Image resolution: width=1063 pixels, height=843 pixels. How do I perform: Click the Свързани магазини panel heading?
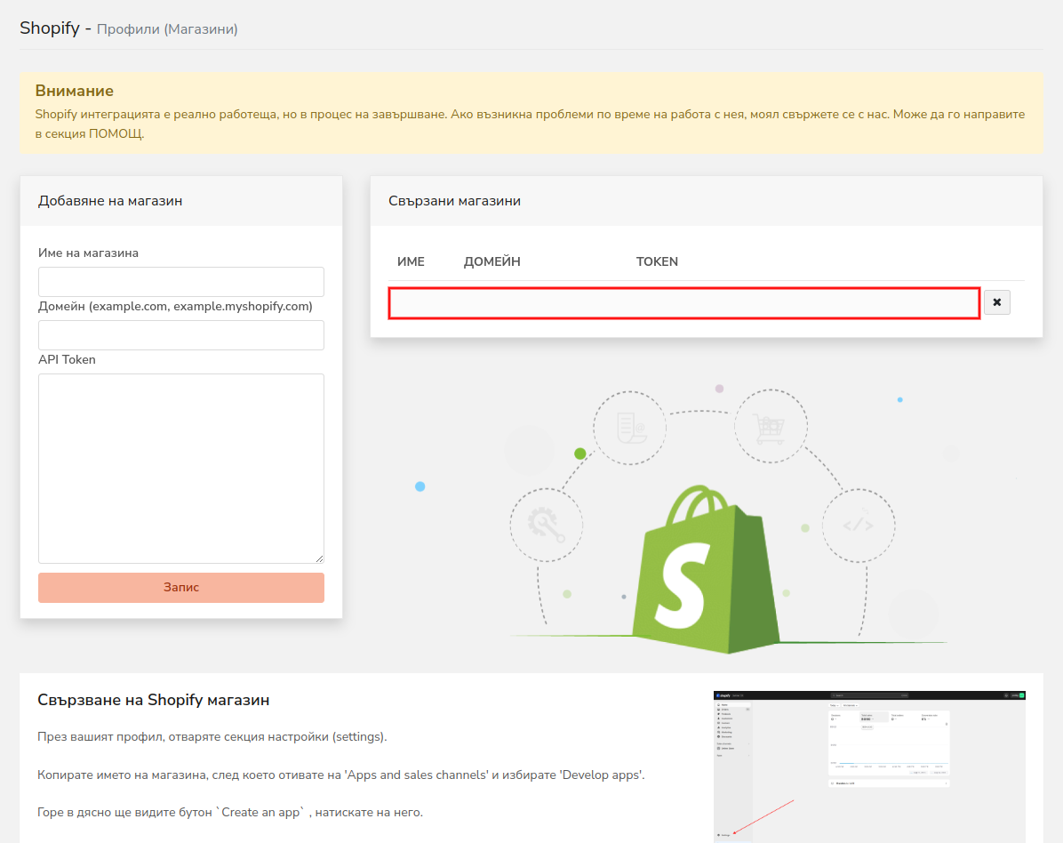pyautogui.click(x=454, y=202)
